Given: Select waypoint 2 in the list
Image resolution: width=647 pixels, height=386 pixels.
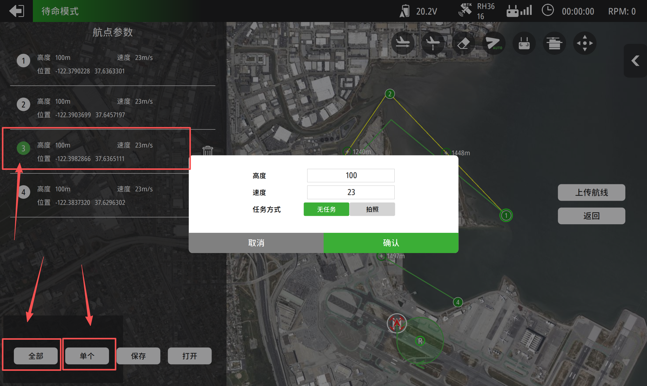Looking at the screenshot, I should [99, 108].
